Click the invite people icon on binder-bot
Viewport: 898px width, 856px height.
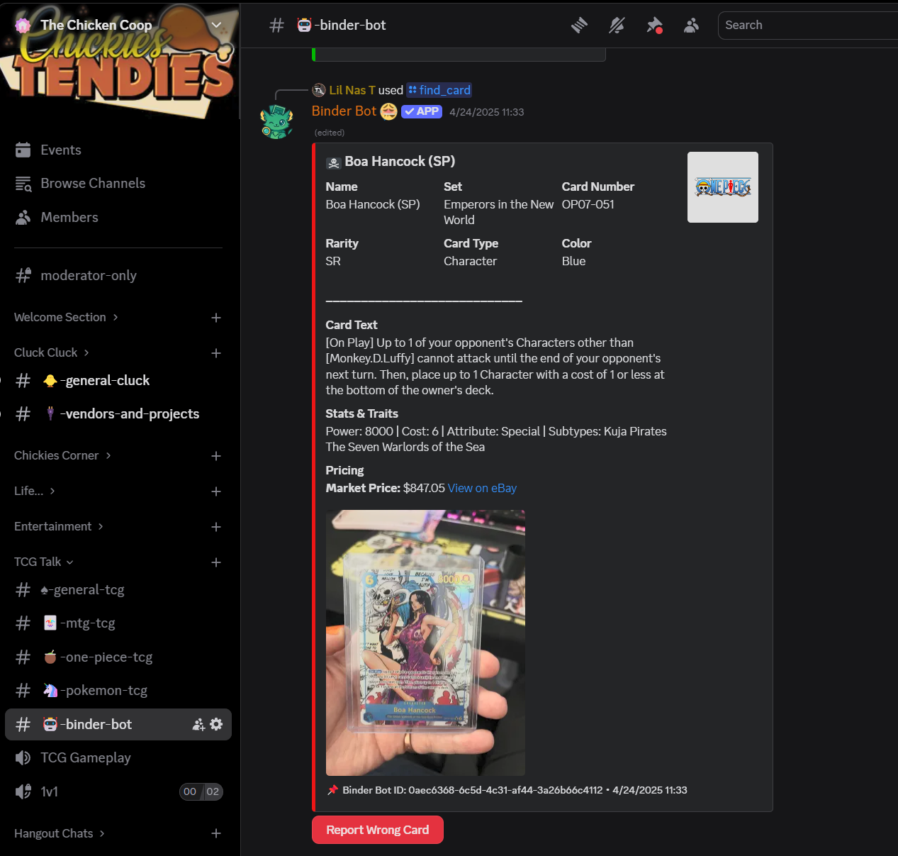[198, 725]
